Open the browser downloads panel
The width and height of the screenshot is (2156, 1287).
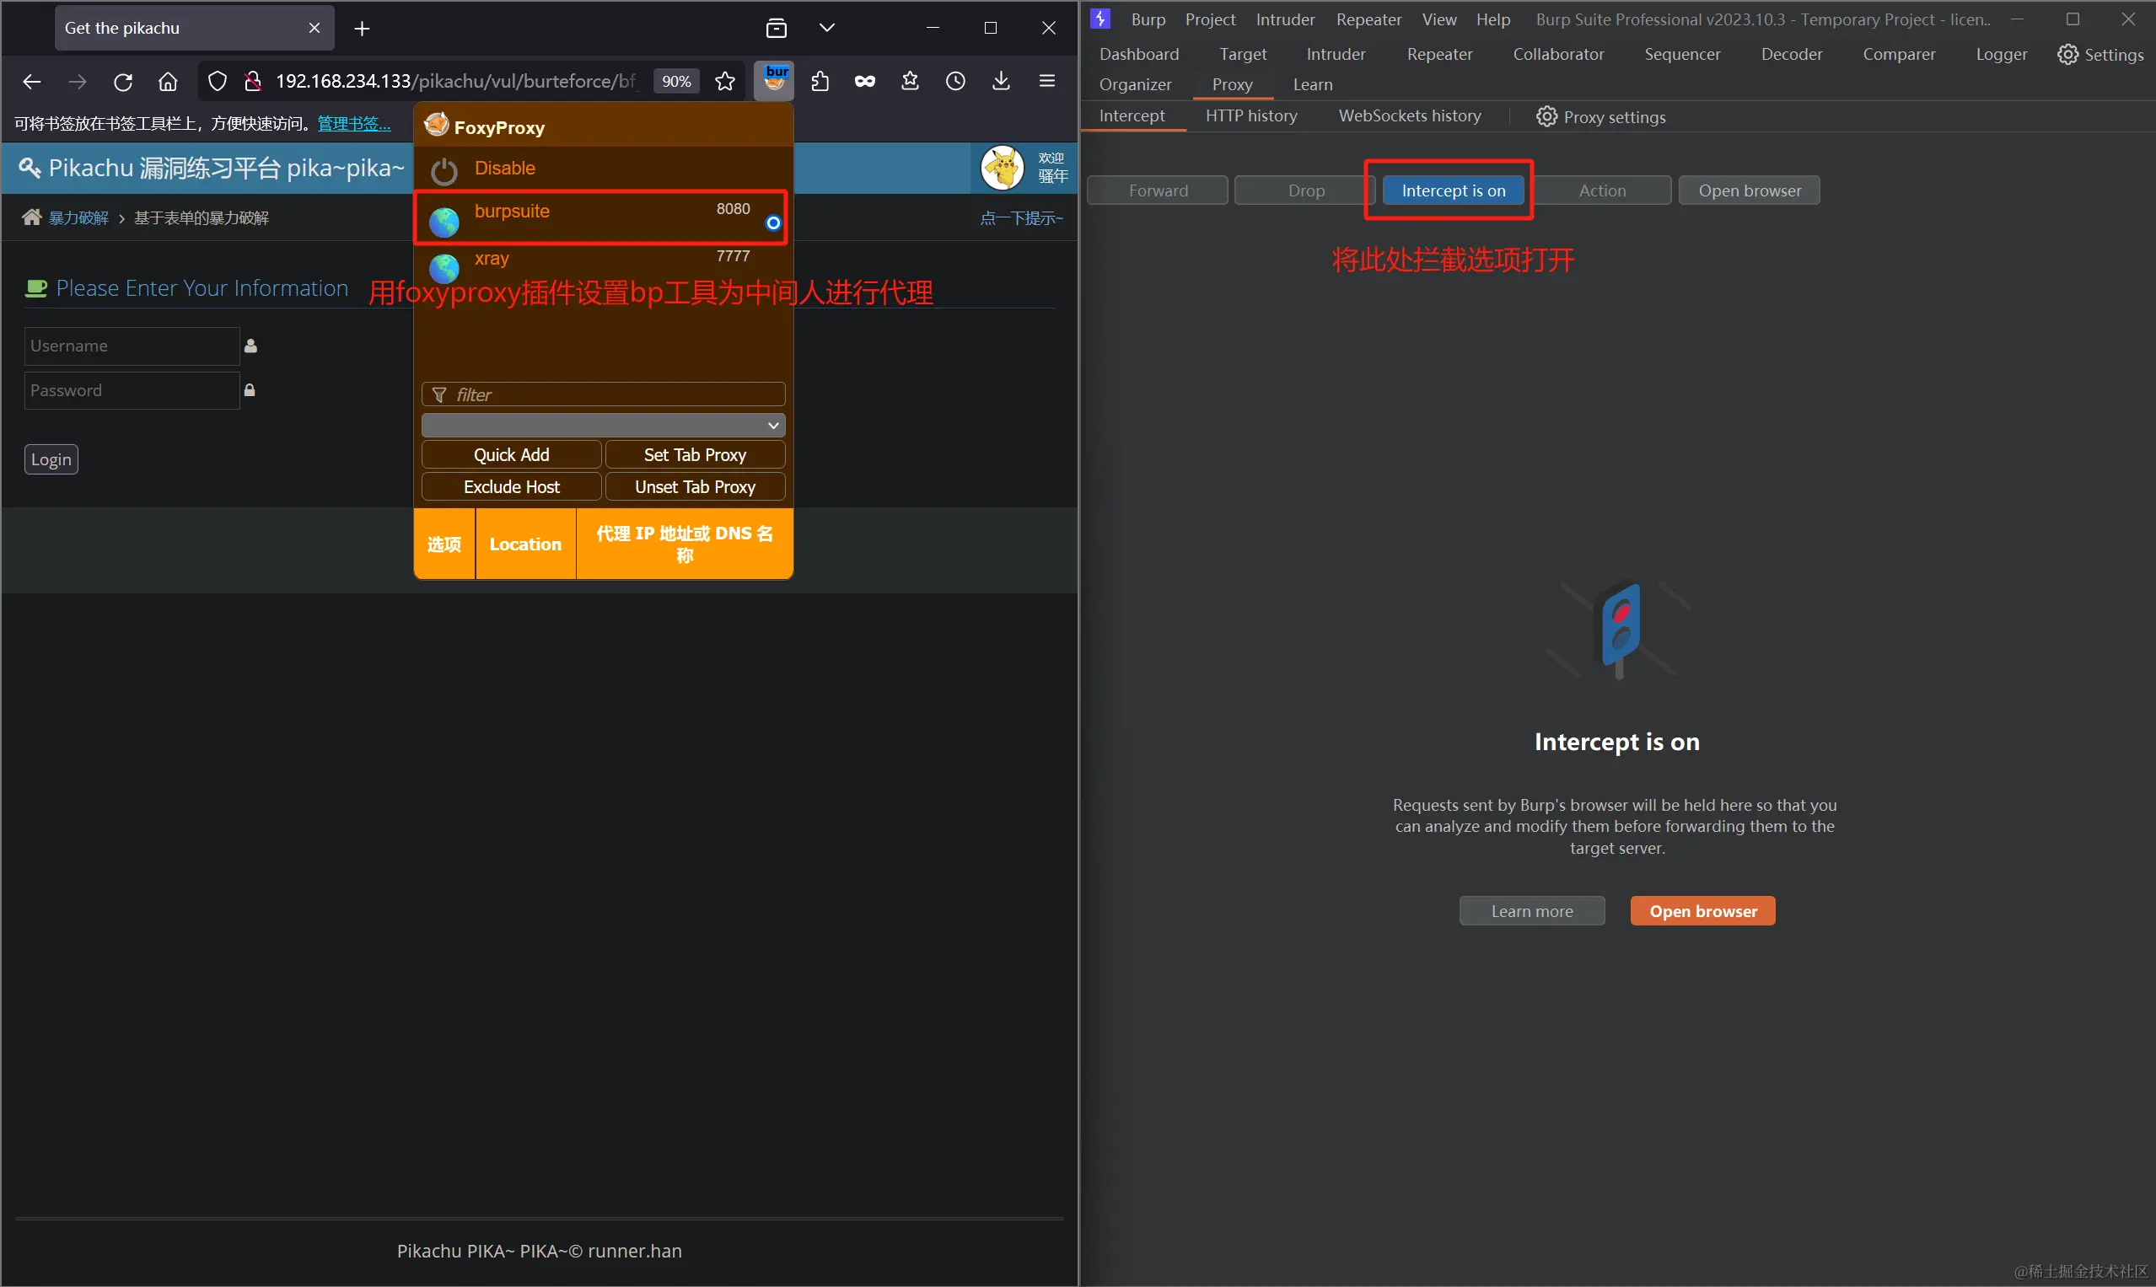pos(1001,82)
